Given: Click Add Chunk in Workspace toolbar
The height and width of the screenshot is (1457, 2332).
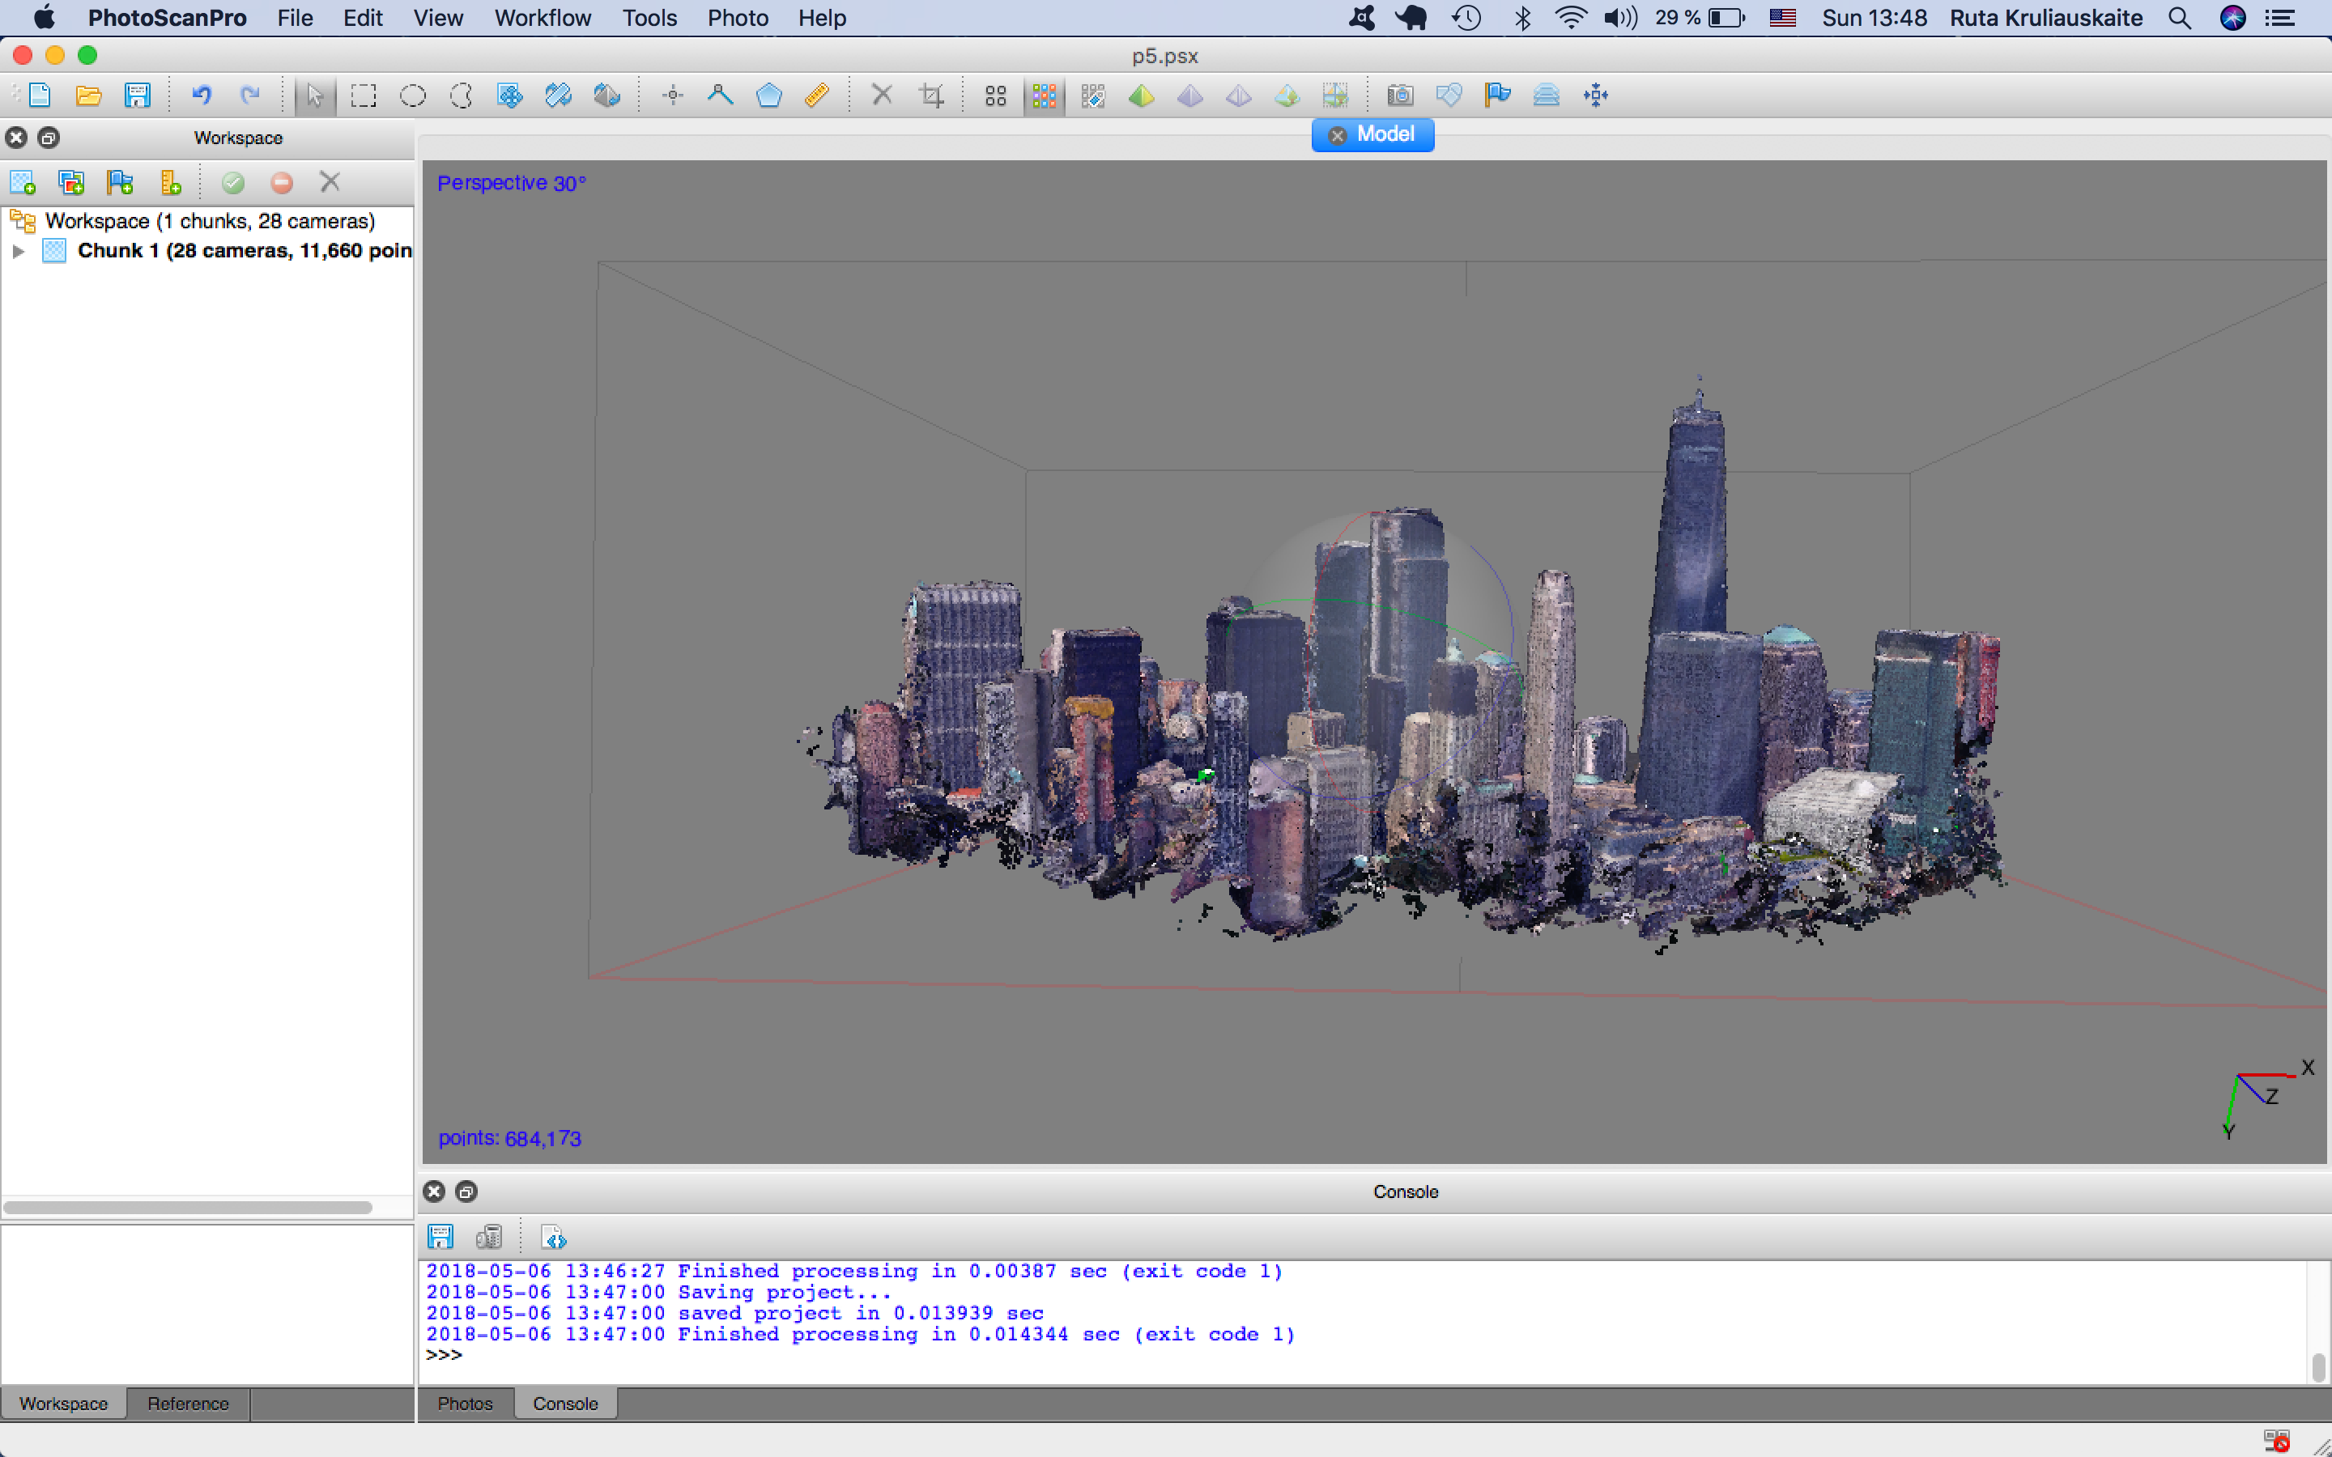Looking at the screenshot, I should pos(22,182).
